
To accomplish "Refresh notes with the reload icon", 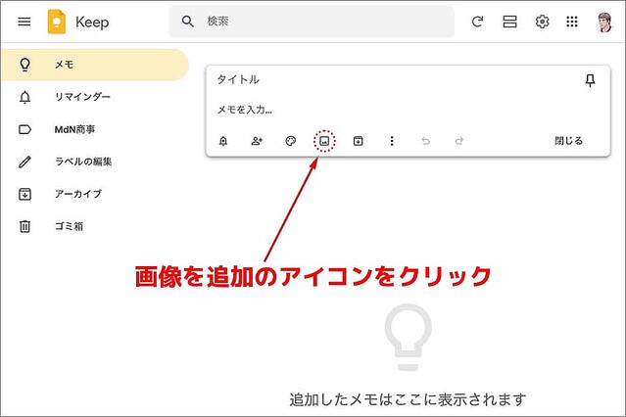I will (477, 22).
